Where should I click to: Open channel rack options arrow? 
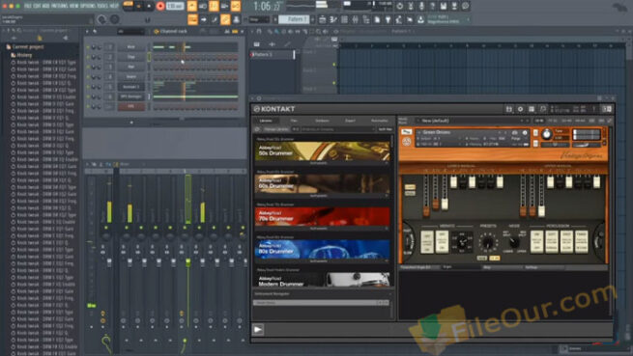click(x=87, y=32)
